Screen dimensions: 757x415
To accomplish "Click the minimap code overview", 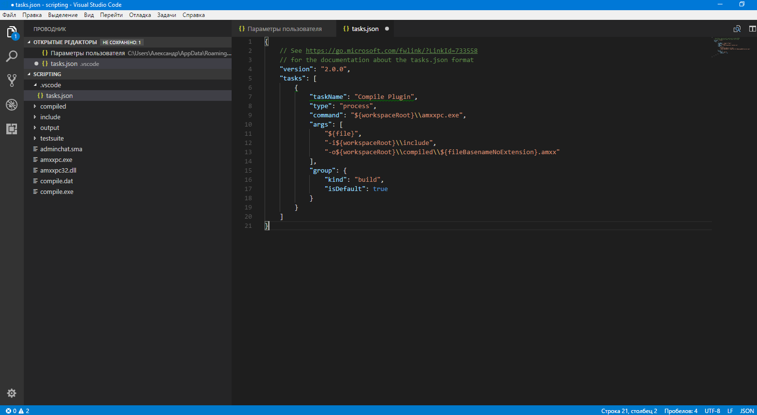I will tap(733, 47).
